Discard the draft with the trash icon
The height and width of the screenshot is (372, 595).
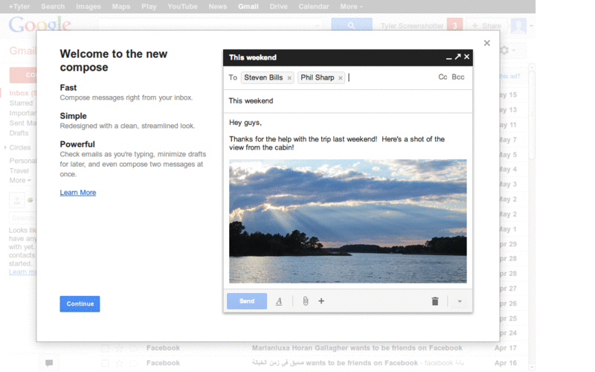(x=435, y=301)
